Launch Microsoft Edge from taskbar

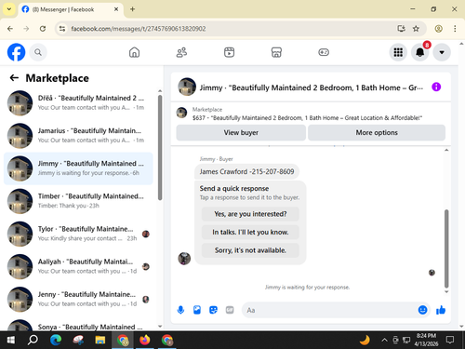click(56, 340)
